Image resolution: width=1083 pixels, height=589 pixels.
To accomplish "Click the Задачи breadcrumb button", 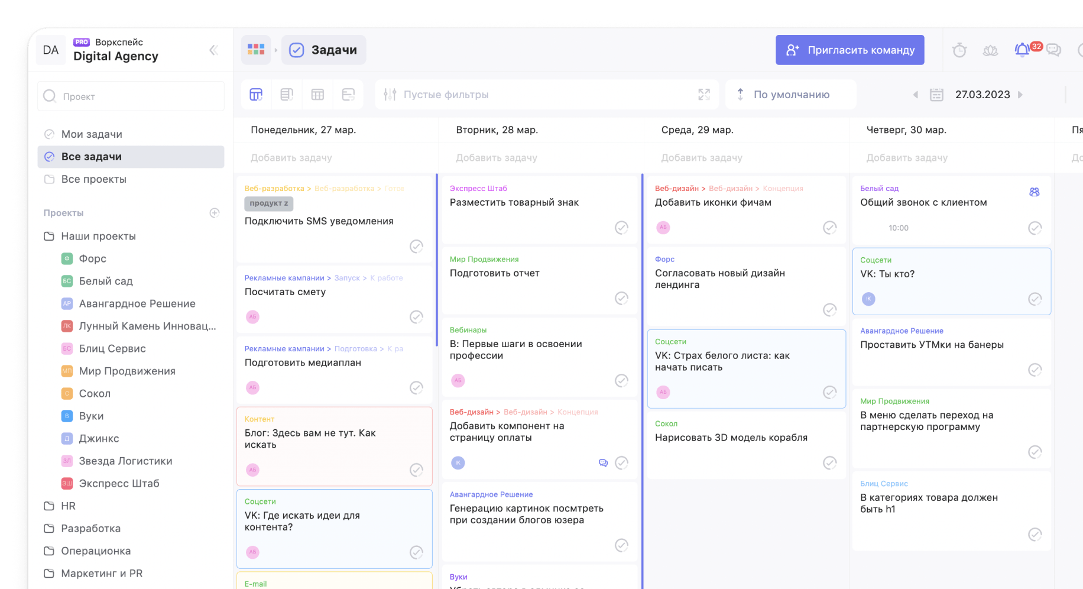I will [323, 50].
